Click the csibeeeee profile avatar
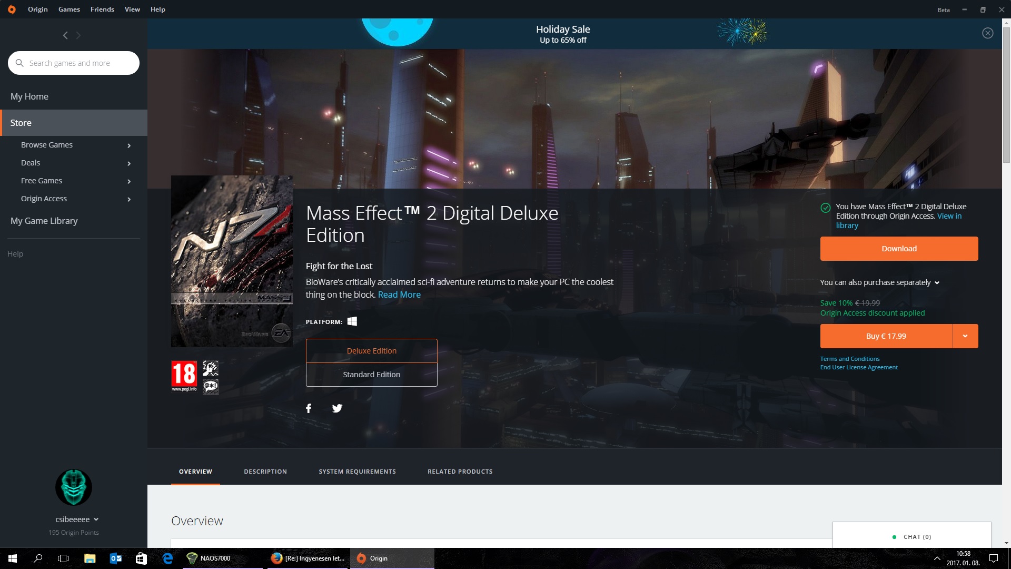Image resolution: width=1011 pixels, height=569 pixels. [x=74, y=487]
